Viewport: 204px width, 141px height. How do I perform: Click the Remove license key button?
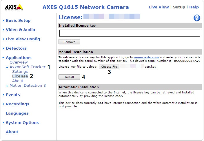pos(69,42)
